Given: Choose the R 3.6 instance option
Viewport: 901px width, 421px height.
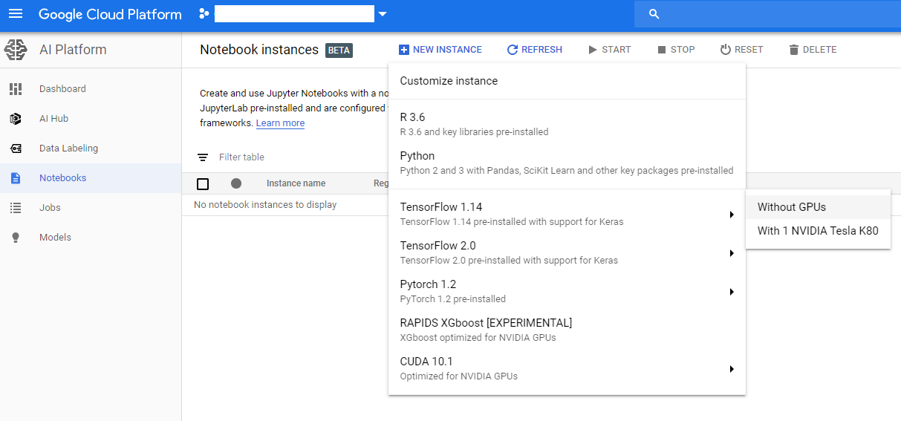Looking at the screenshot, I should tap(567, 124).
